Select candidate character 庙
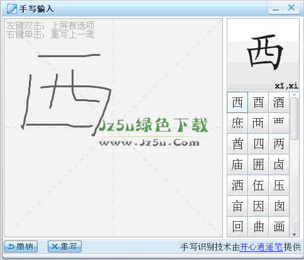 [x=237, y=165]
